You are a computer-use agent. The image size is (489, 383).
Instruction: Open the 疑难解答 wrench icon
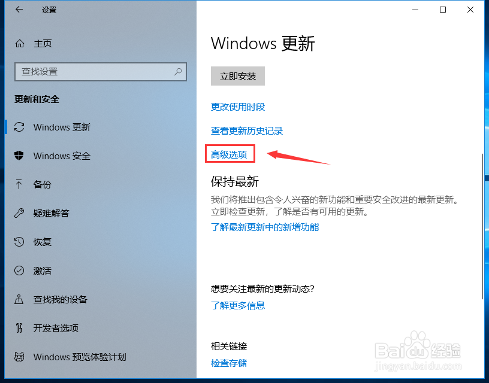(19, 213)
